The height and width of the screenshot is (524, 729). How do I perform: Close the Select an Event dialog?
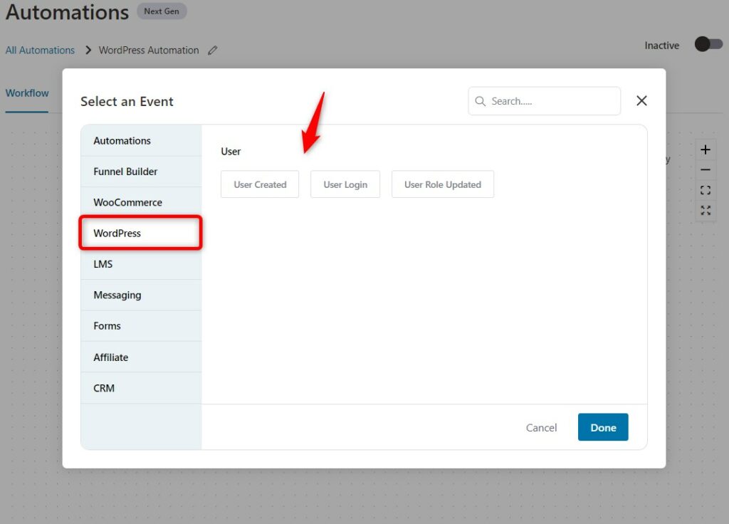(641, 100)
